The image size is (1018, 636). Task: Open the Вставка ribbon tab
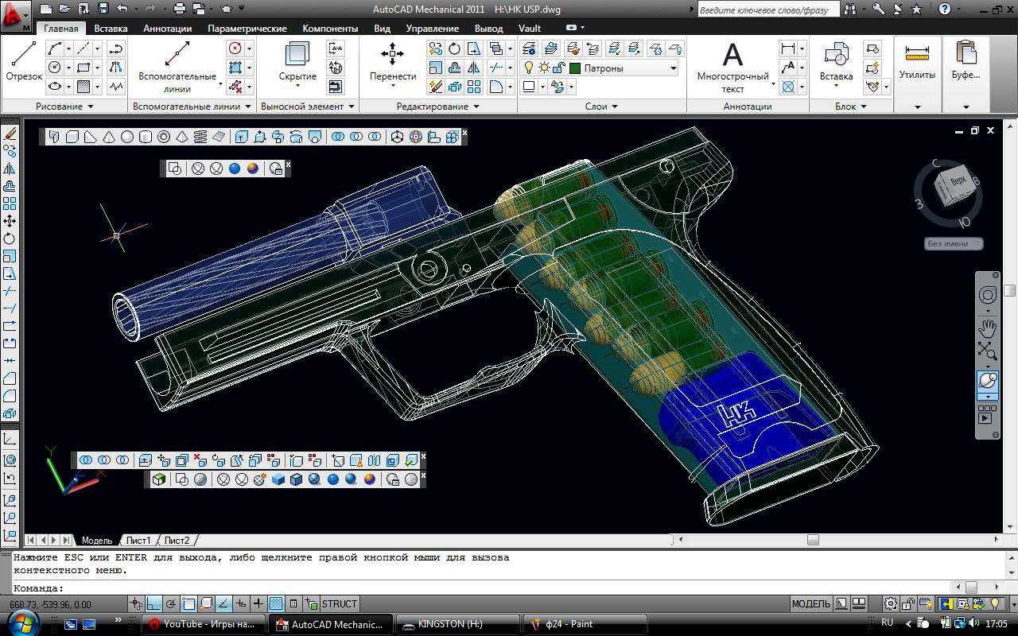(x=111, y=28)
